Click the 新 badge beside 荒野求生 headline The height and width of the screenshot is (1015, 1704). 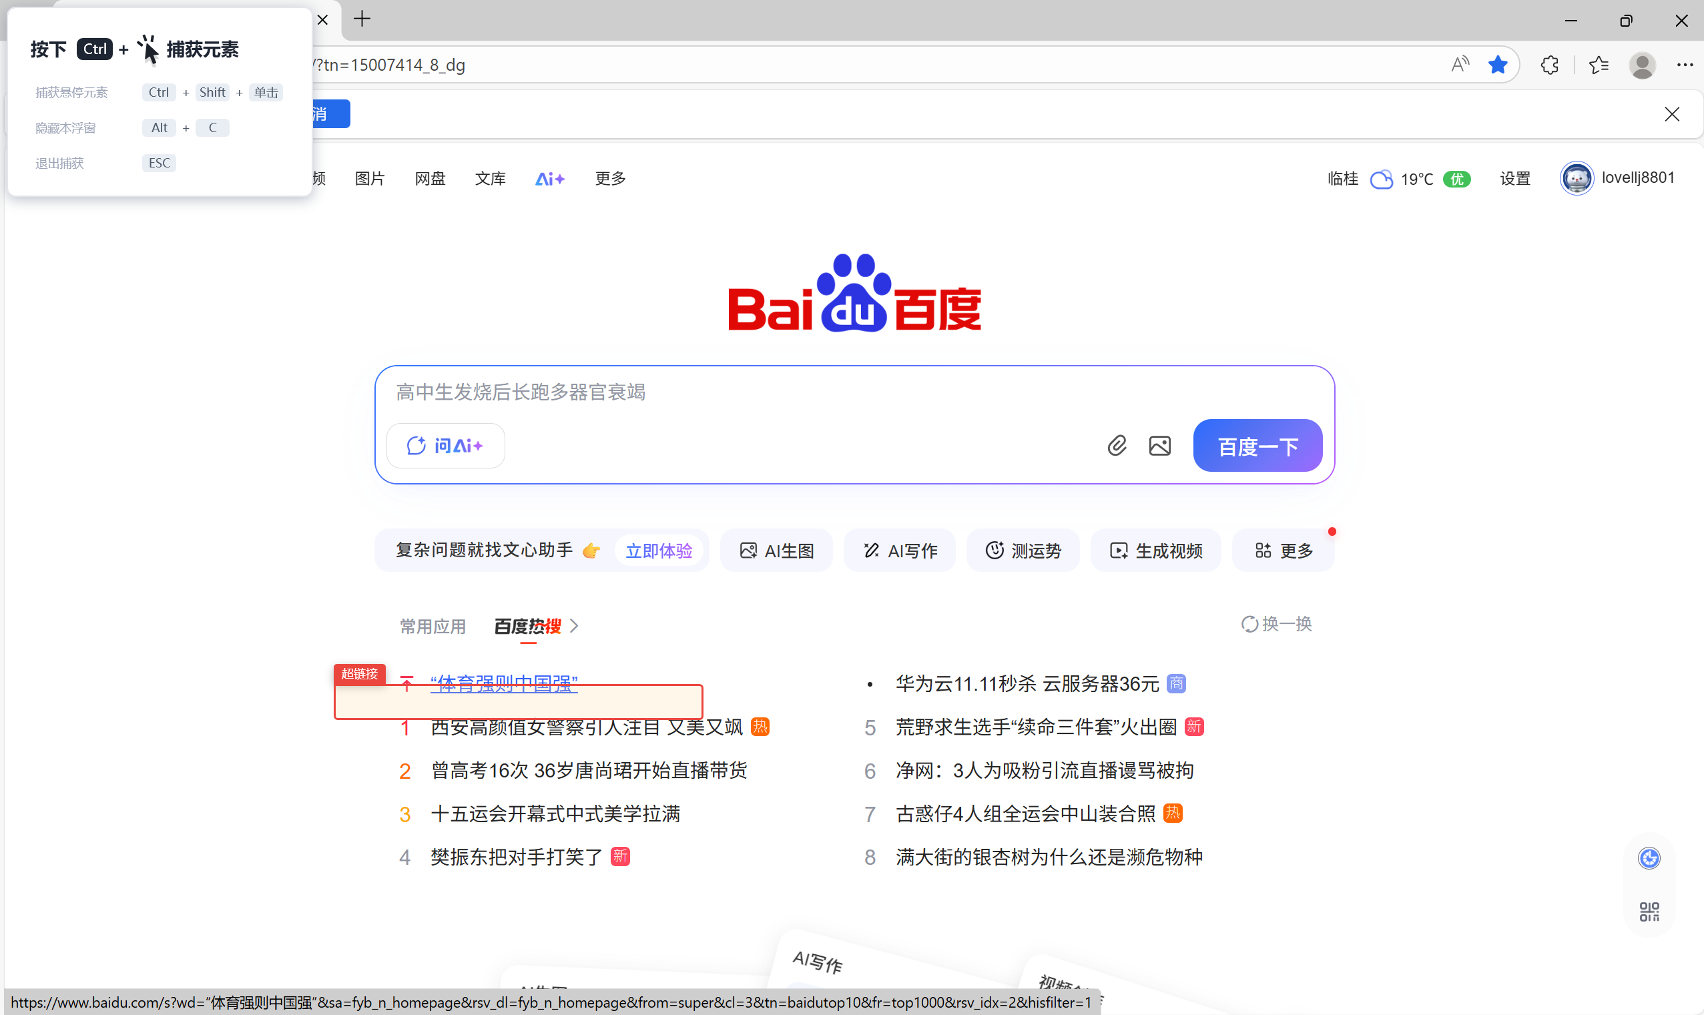(1194, 726)
